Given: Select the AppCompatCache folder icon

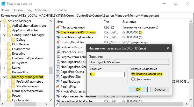Looking at the screenshot, I should [9, 30].
